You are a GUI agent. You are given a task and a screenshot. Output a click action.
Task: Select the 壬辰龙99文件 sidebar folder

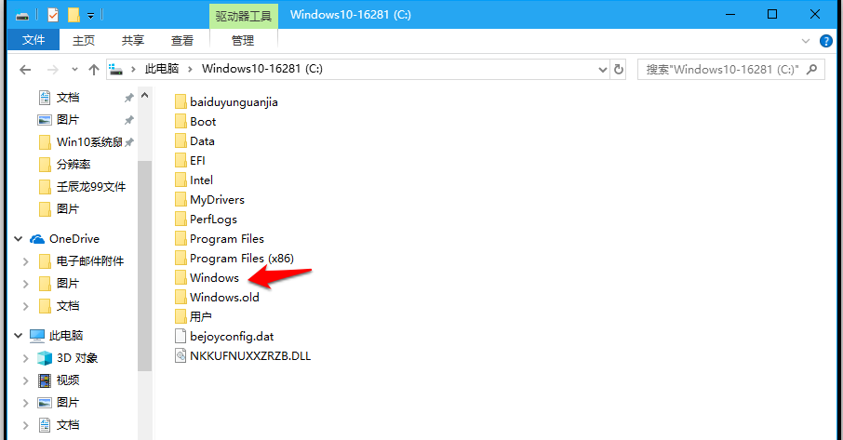[x=91, y=186]
